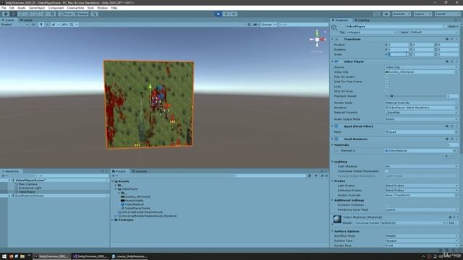Open the GameObject menu
463x260 pixels.
click(37, 8)
